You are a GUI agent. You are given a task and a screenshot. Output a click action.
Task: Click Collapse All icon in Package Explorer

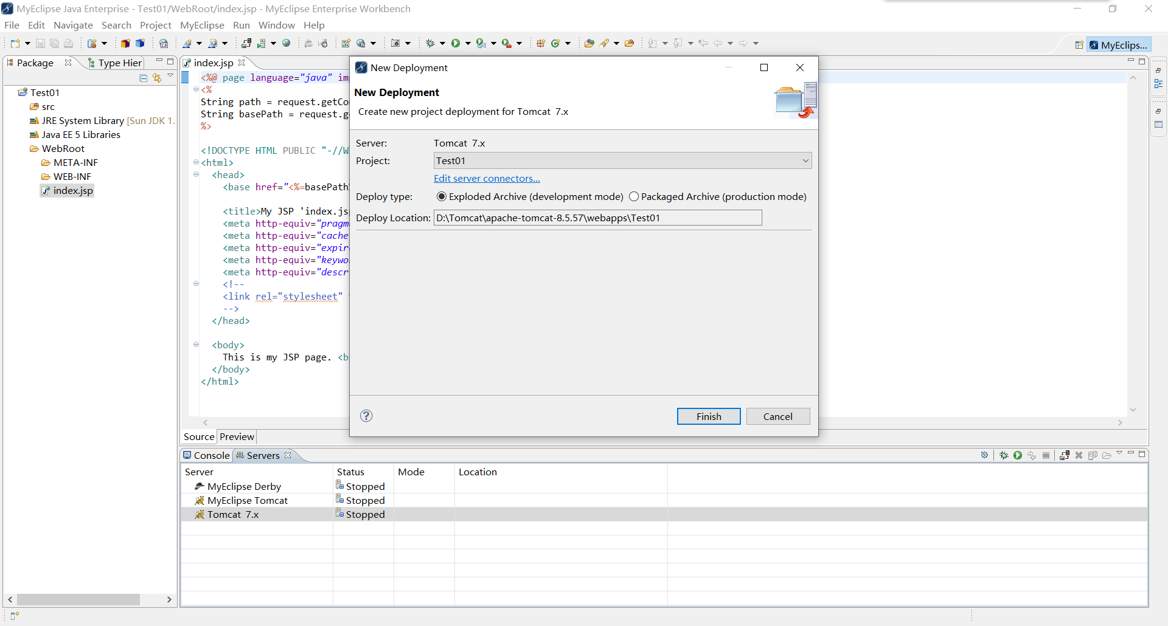(x=143, y=78)
